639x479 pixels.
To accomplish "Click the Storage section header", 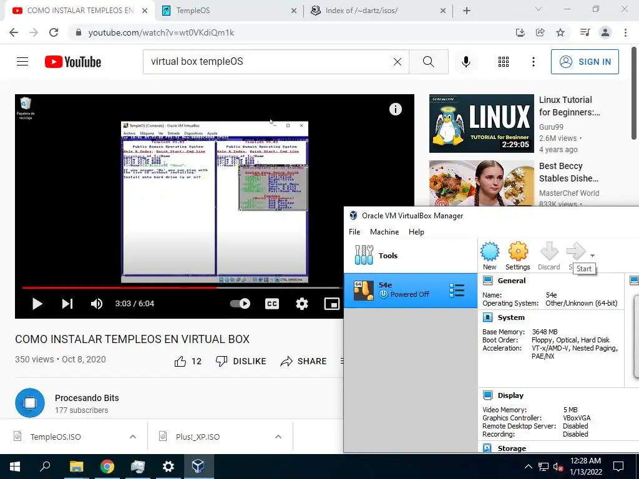I will (512, 448).
